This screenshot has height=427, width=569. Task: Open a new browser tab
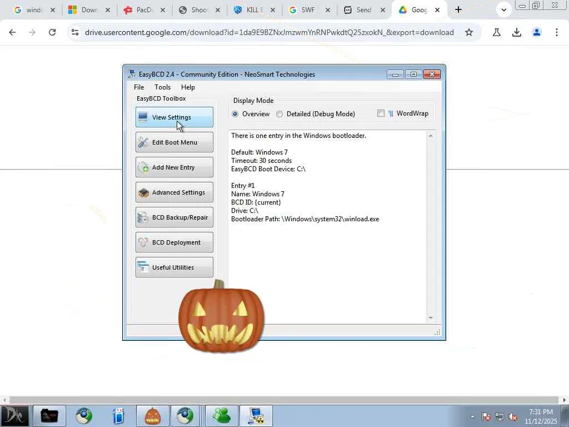pyautogui.click(x=458, y=10)
